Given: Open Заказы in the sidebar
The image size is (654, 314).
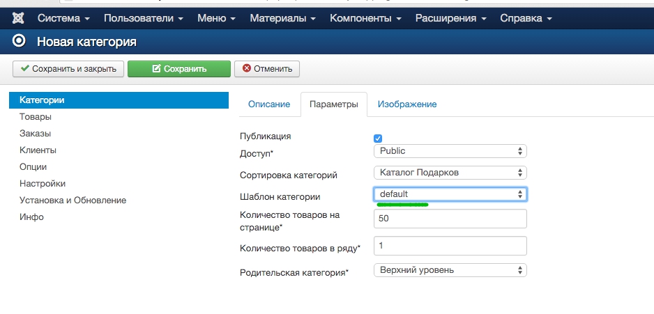Looking at the screenshot, I should 35,134.
